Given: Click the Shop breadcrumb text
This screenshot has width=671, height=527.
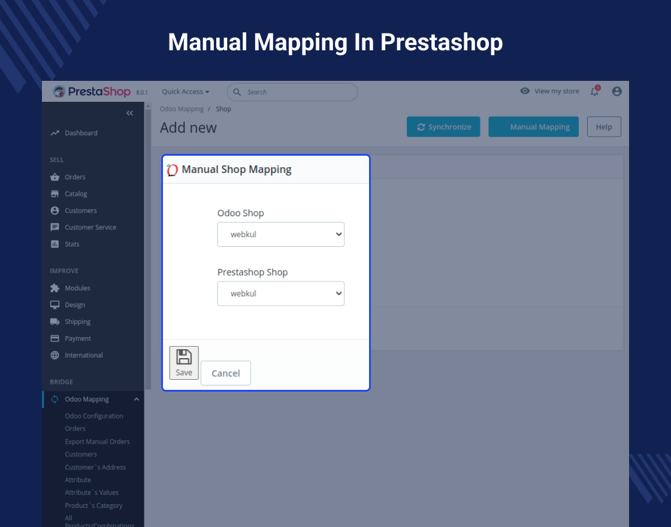Looking at the screenshot, I should [x=223, y=109].
